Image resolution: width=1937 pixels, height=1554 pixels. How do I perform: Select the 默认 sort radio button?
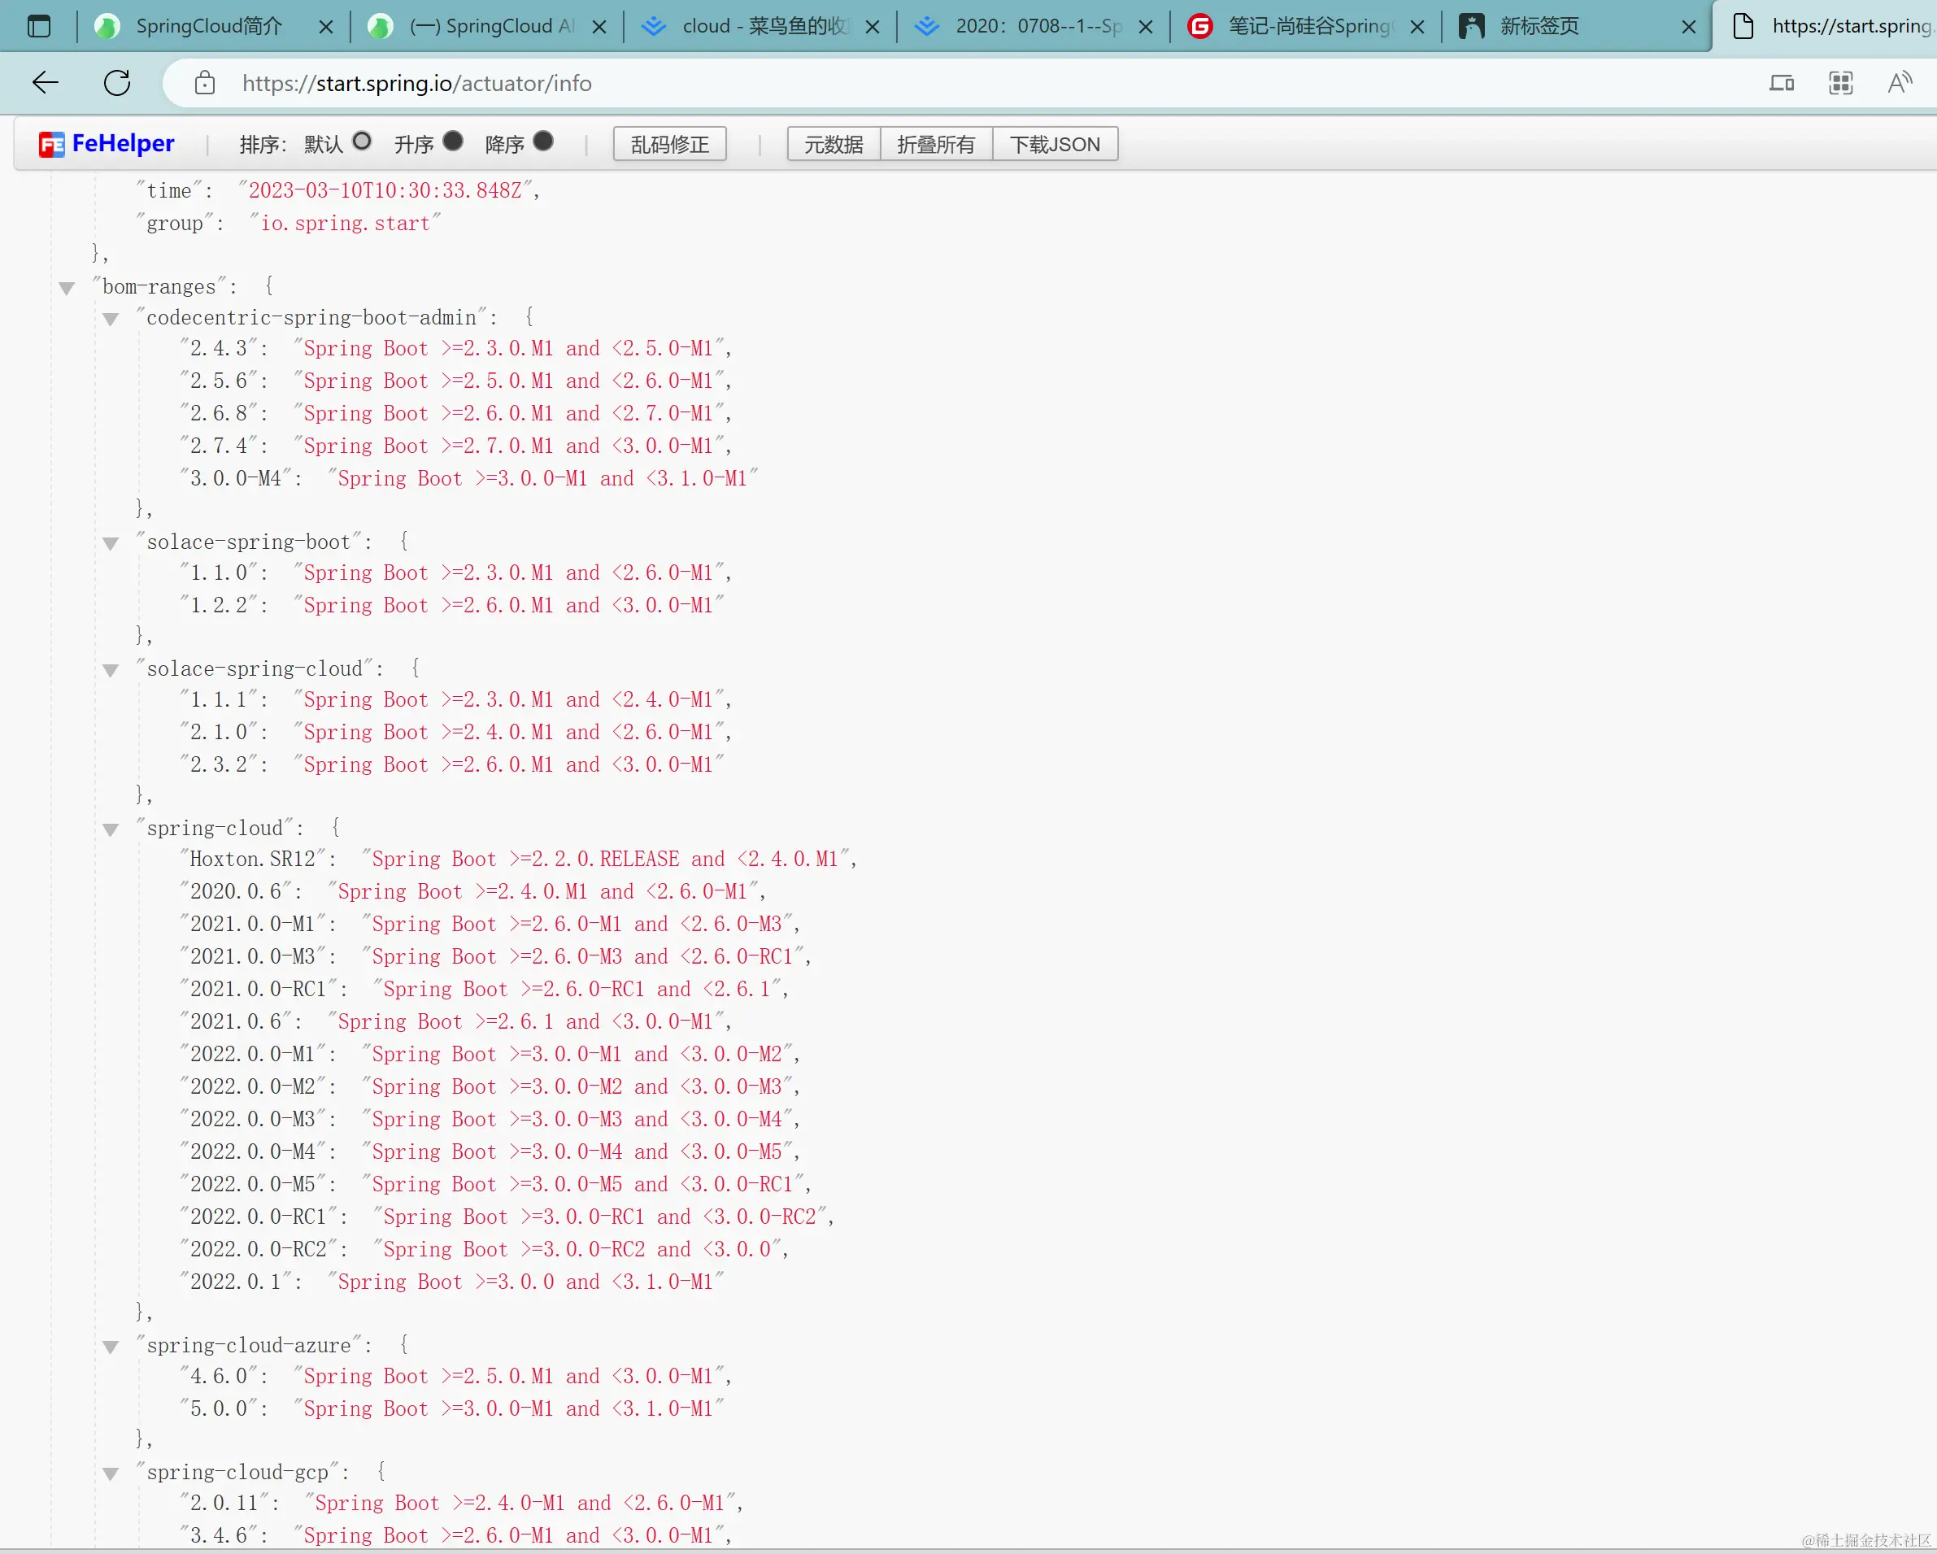coord(362,142)
